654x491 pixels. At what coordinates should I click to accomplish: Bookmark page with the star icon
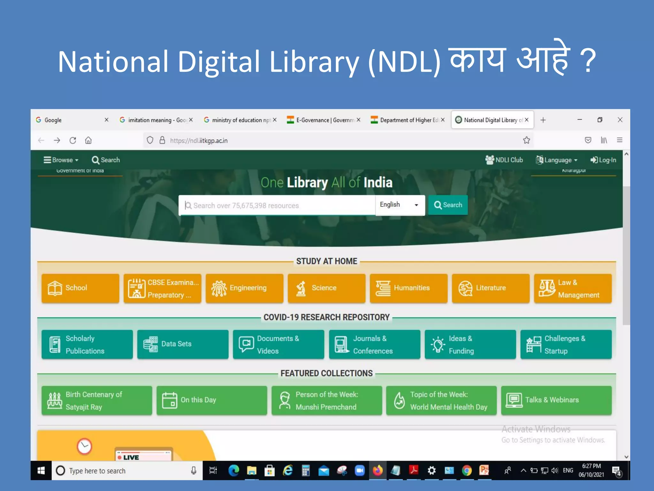pos(527,140)
